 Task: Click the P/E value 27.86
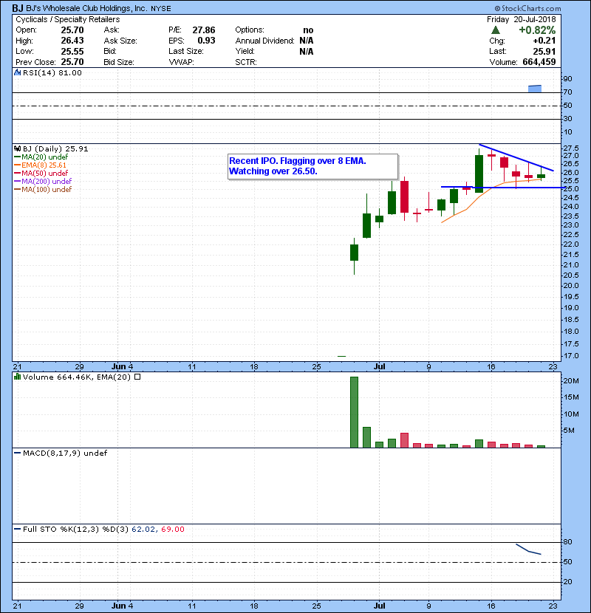tap(204, 30)
